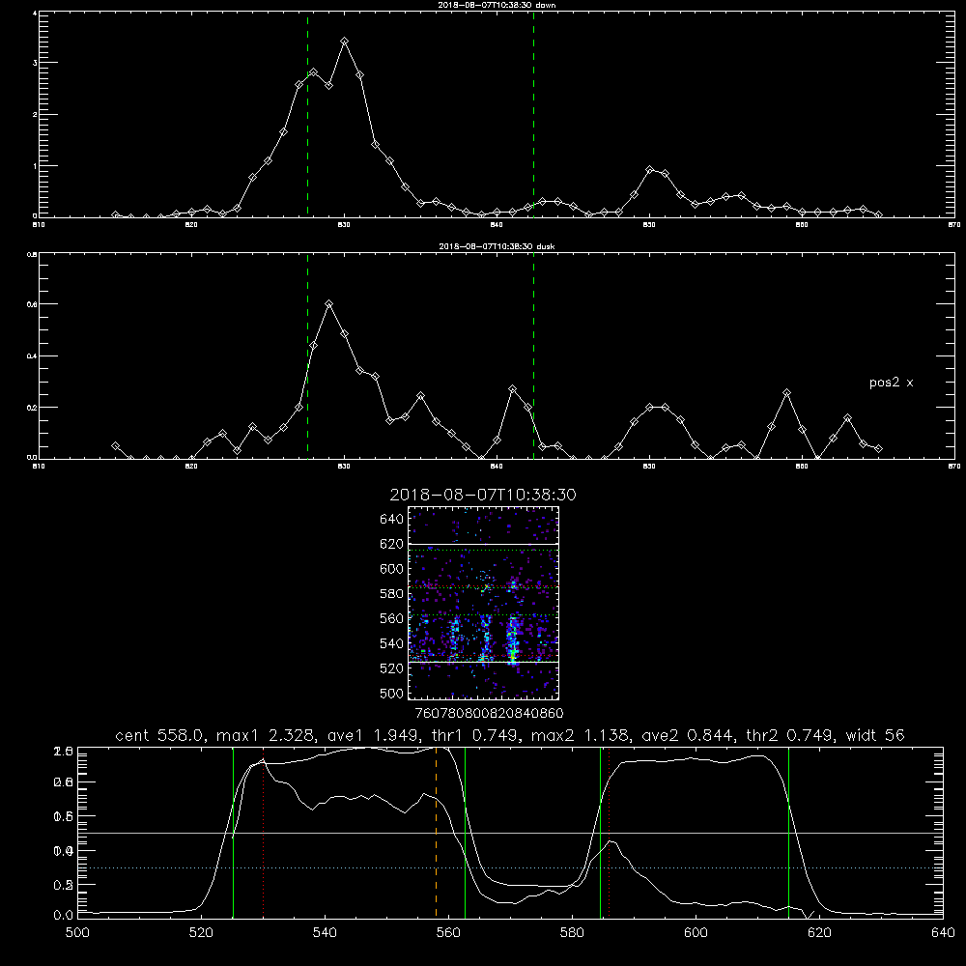Click the "580" x-axis label of bottom plot
Image resolution: width=966 pixels, height=966 pixels.
tap(572, 933)
